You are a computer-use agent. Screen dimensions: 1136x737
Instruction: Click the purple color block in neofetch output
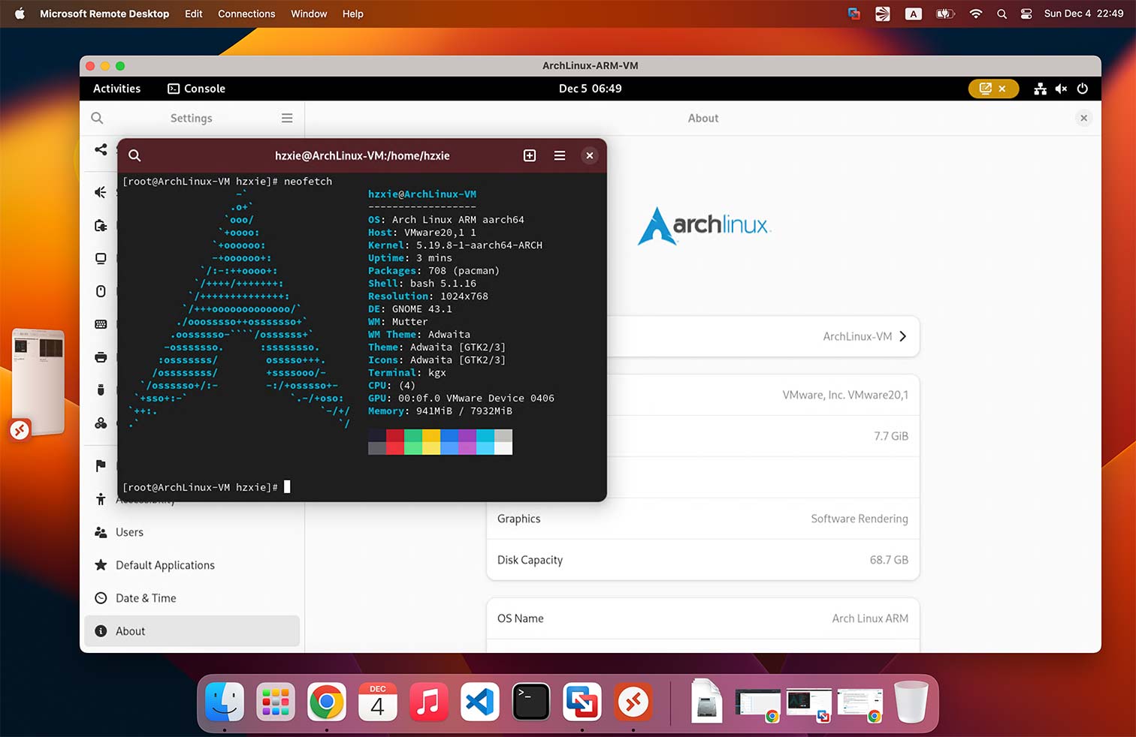[x=467, y=442]
